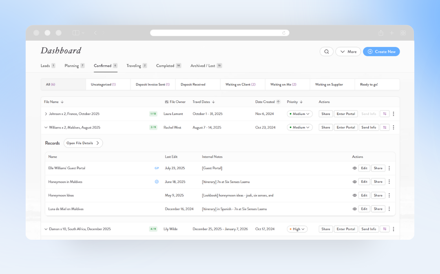Toggle eye icon for Honeymoon in Maldives
This screenshot has height=274, width=440.
pos(355,182)
